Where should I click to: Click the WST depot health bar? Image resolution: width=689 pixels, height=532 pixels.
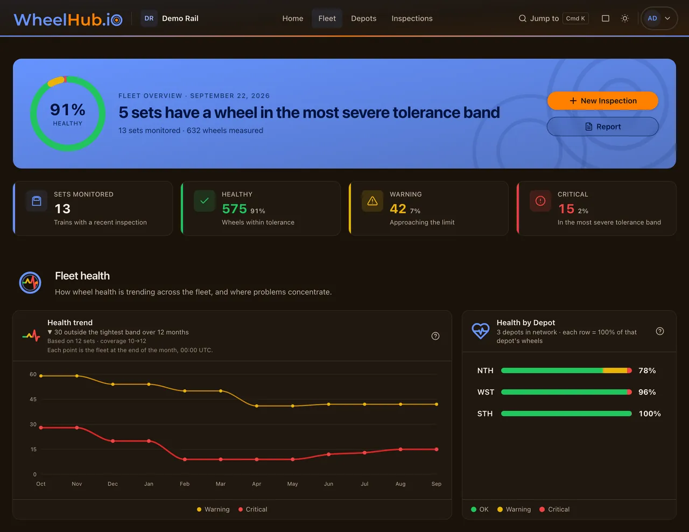tap(566, 392)
